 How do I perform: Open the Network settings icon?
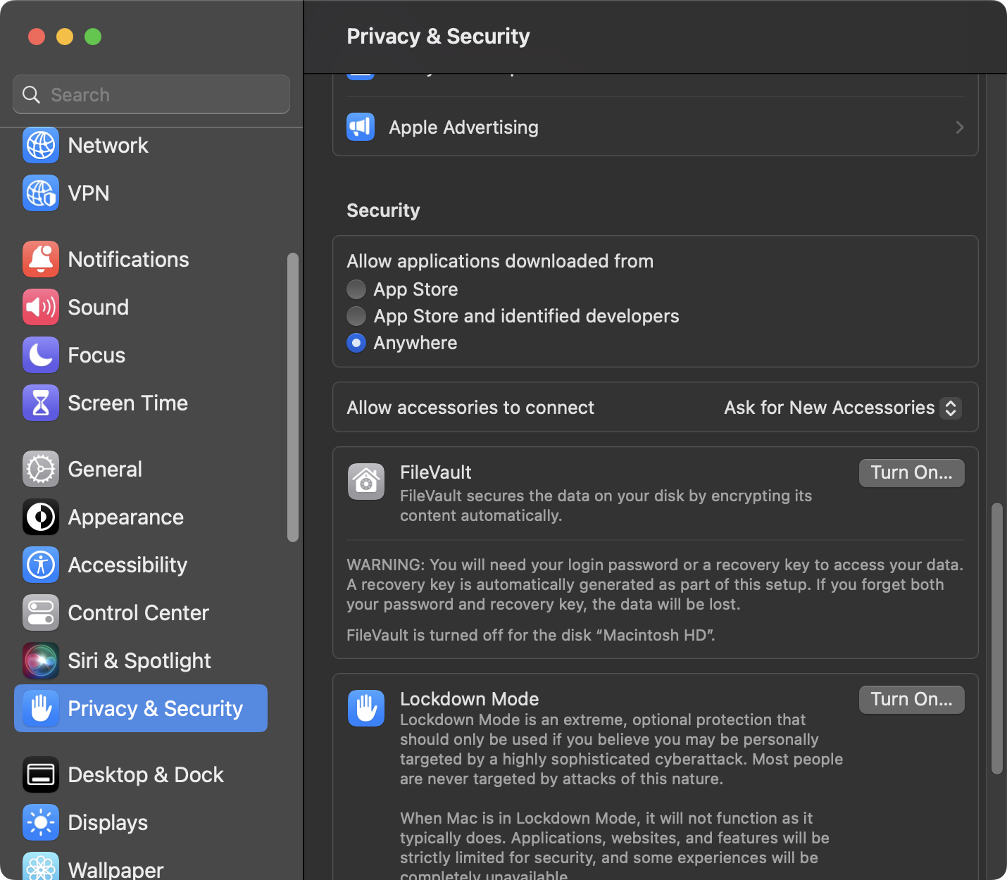click(x=41, y=146)
